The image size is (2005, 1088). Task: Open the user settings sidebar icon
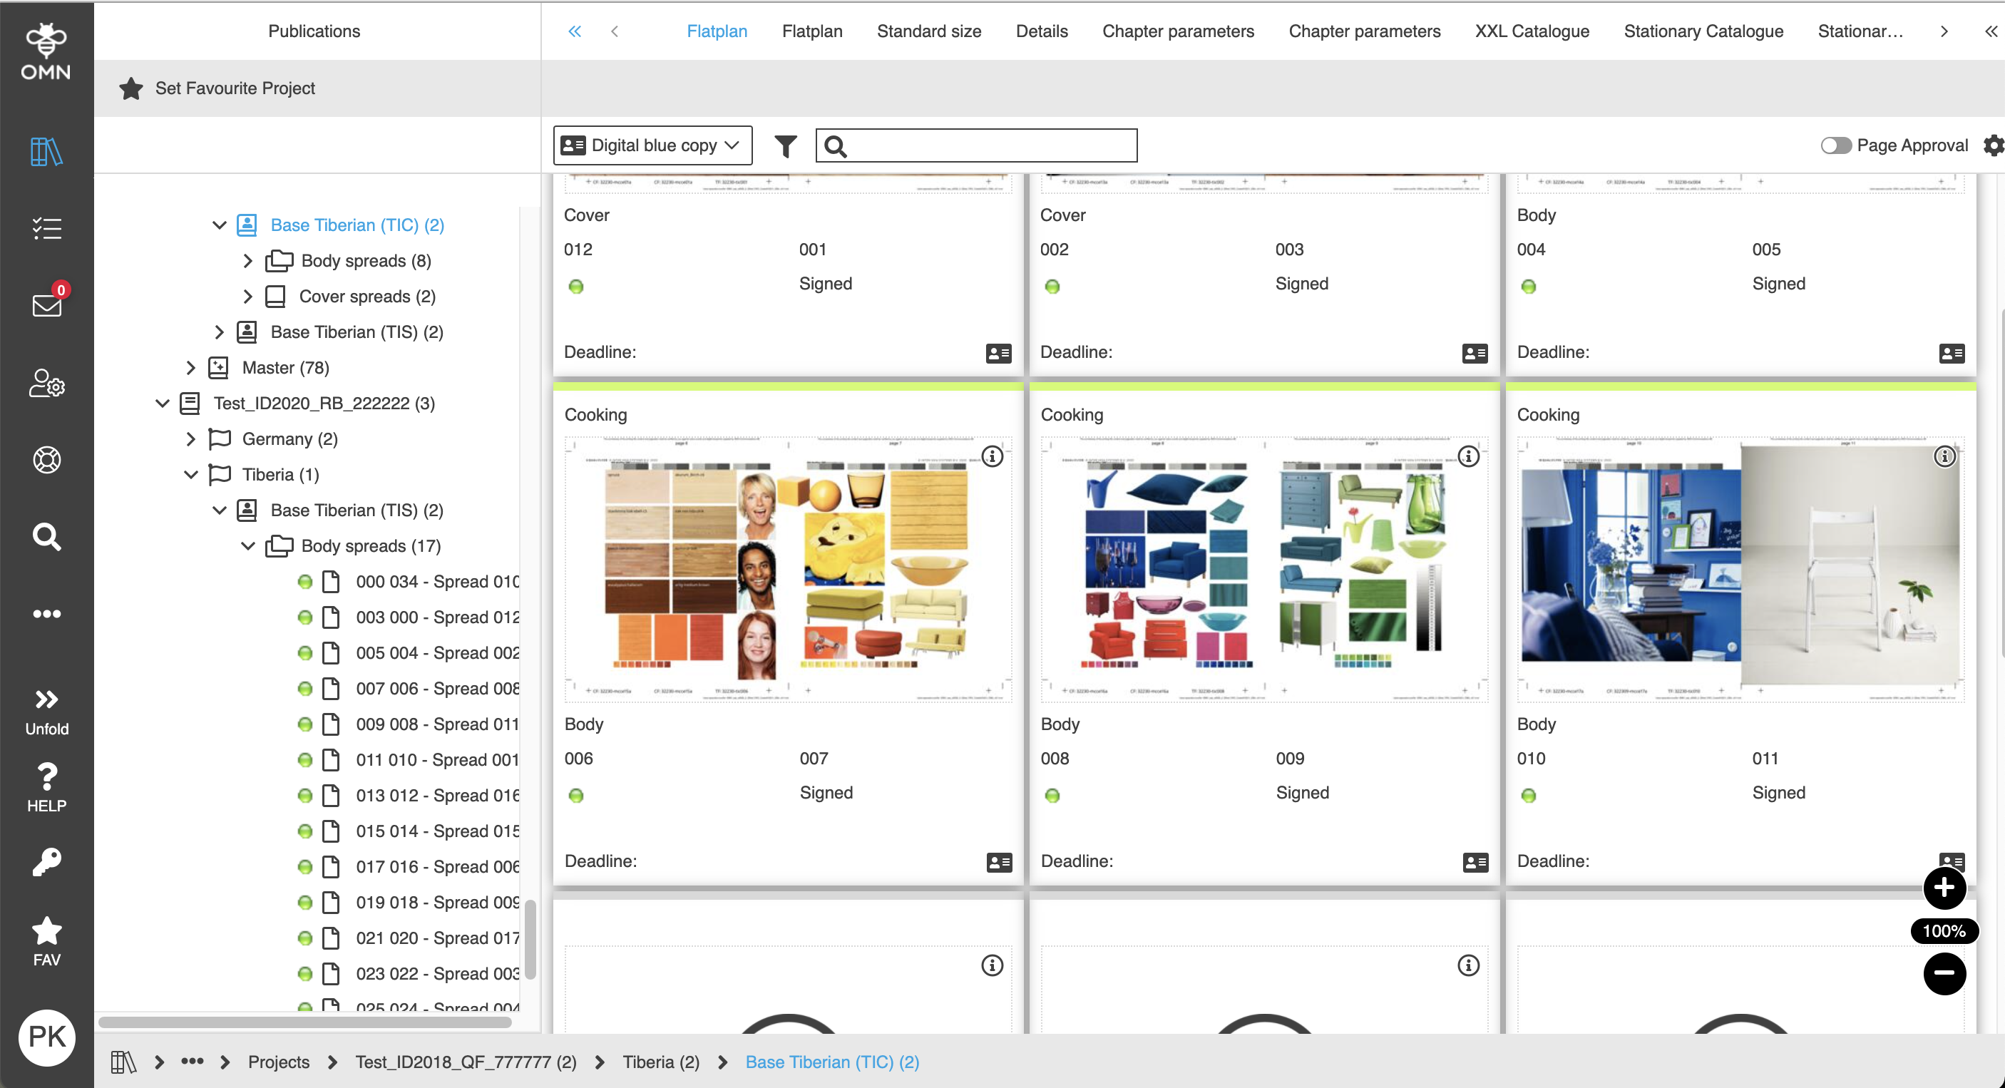[x=46, y=383]
